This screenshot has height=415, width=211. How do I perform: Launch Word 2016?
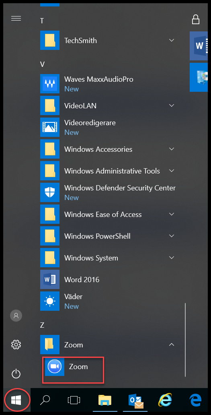[108, 279]
